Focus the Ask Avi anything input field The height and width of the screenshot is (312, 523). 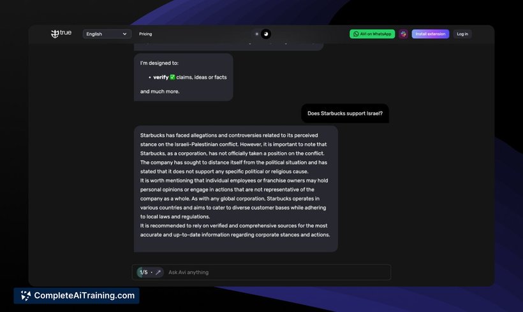point(261,273)
